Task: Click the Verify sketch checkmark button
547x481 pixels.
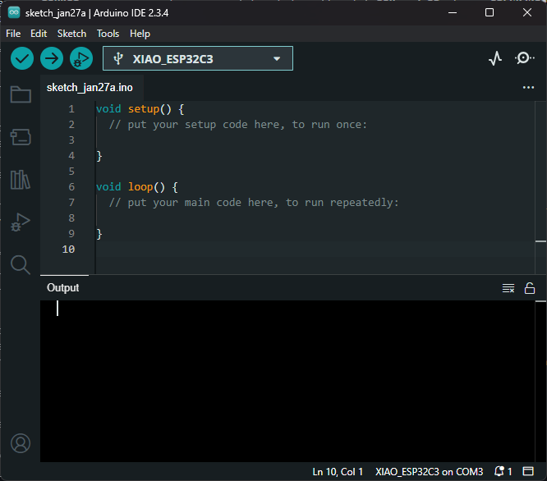Action: point(22,58)
